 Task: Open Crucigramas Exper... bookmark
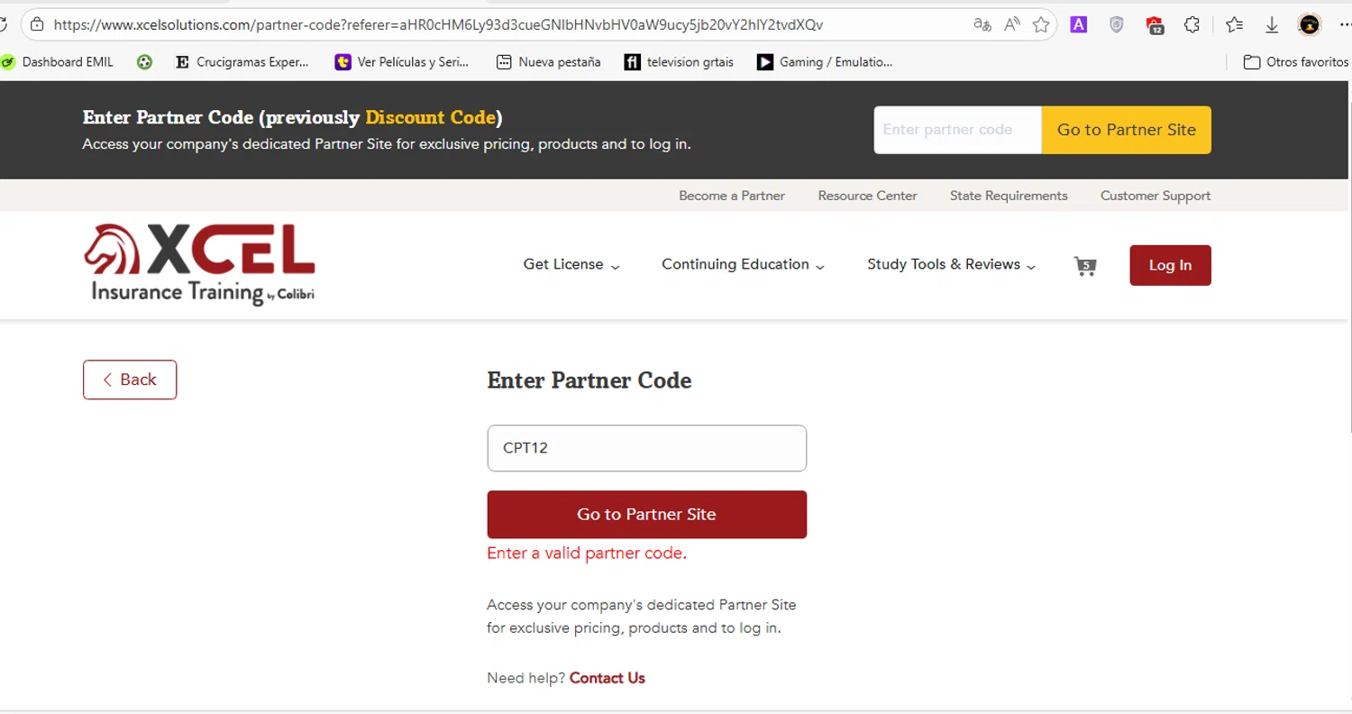242,62
